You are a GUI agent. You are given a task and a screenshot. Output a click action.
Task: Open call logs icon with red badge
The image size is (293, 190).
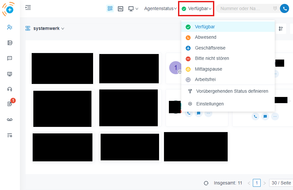pyautogui.click(x=10, y=104)
